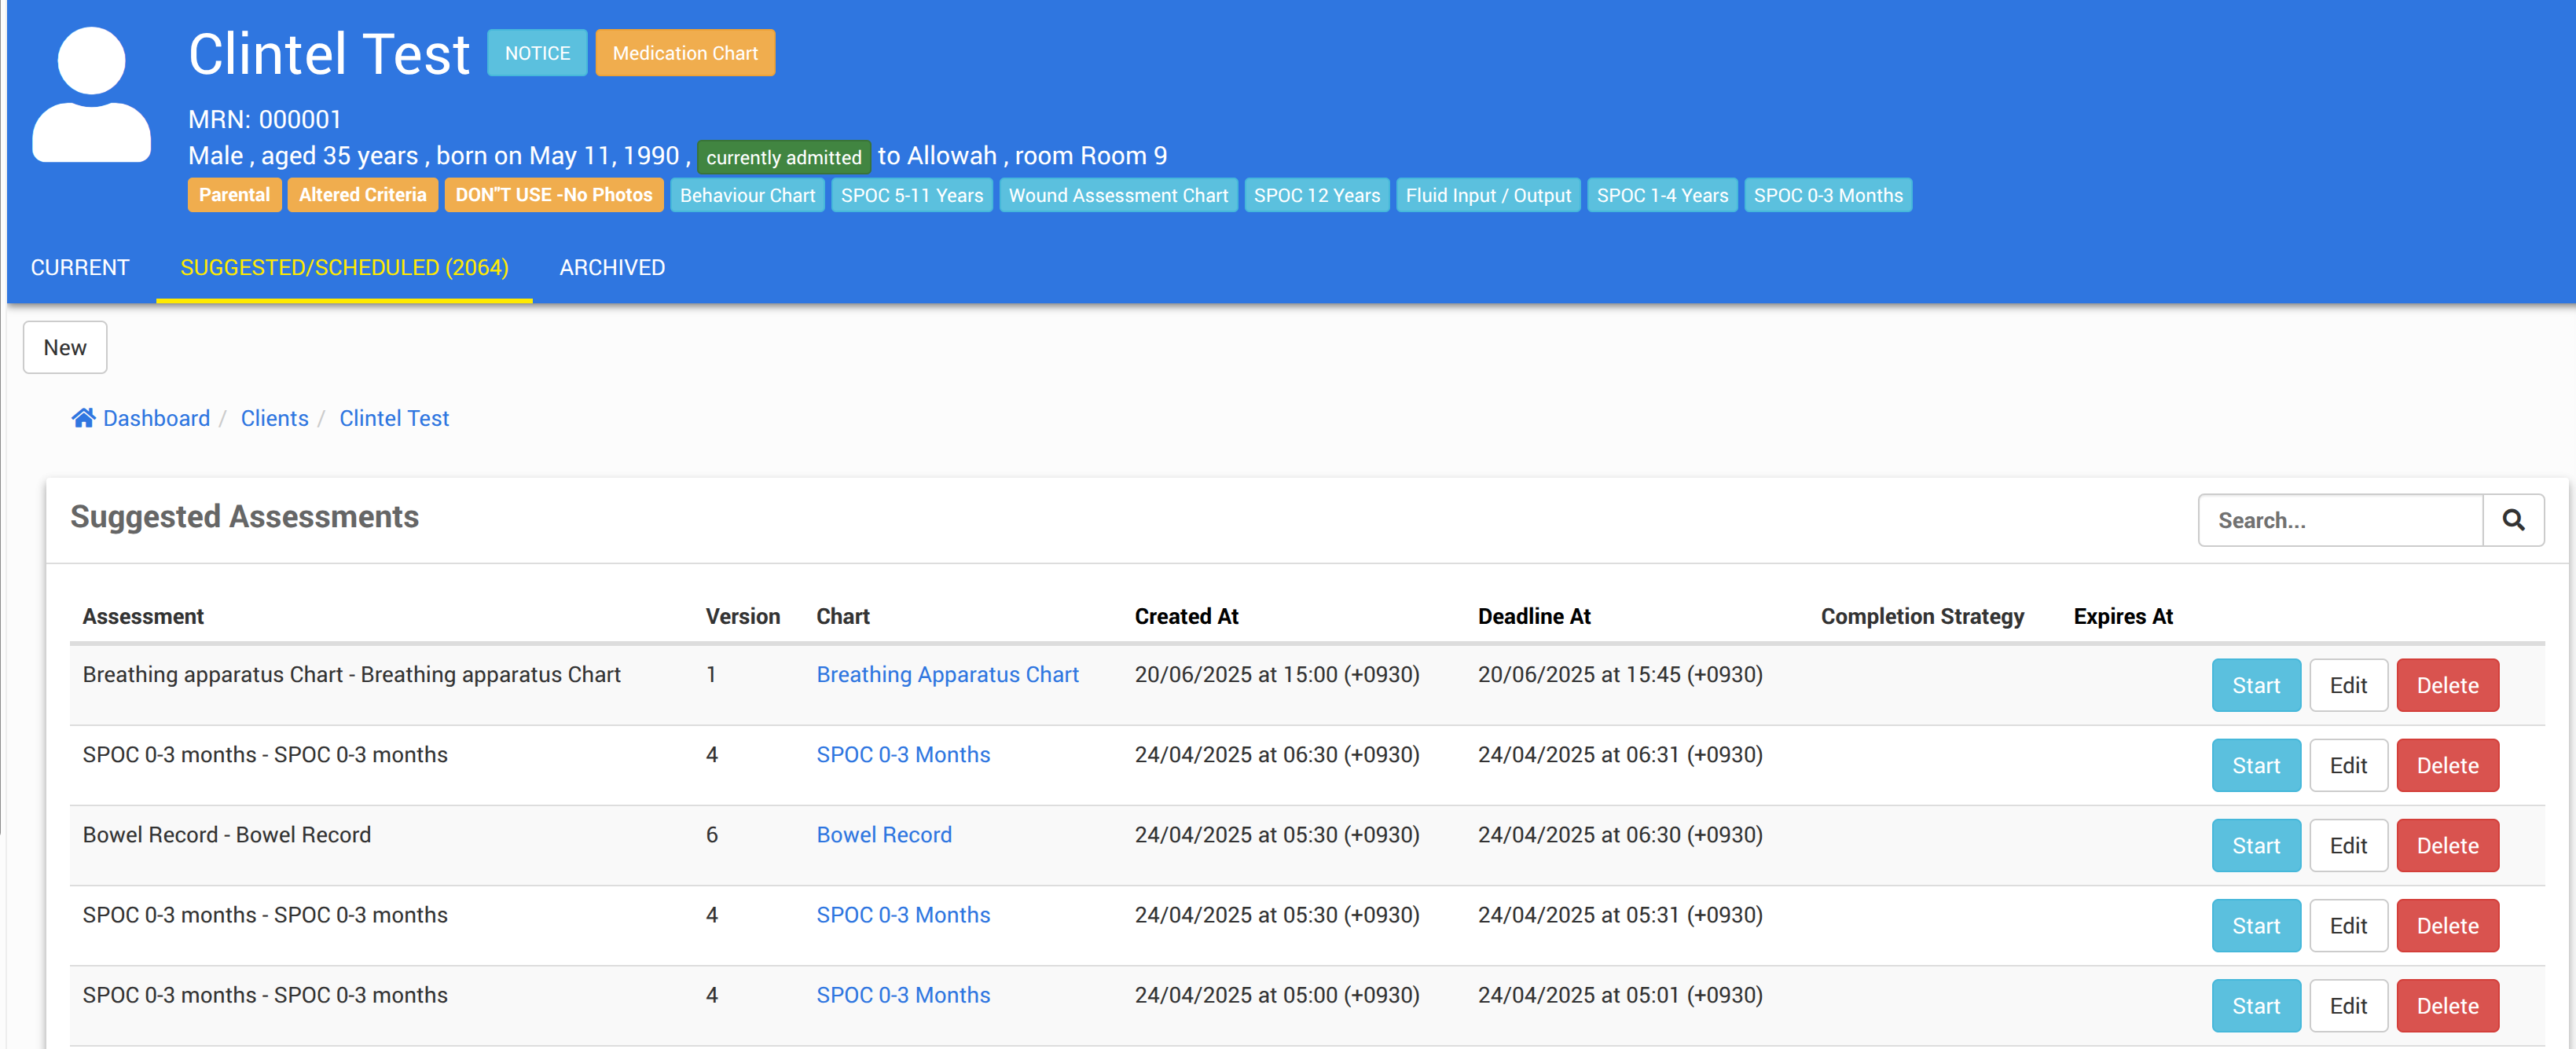This screenshot has height=1049, width=2576.
Task: Switch to the CURRENT tab
Action: (80, 267)
